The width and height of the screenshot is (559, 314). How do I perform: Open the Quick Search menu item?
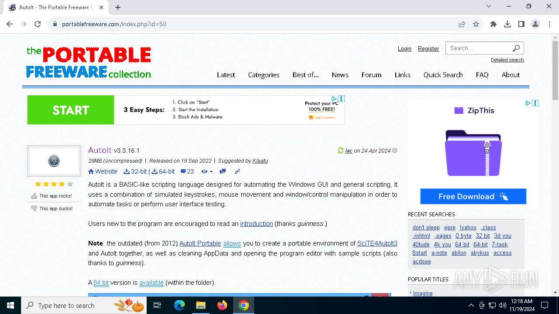(x=443, y=75)
